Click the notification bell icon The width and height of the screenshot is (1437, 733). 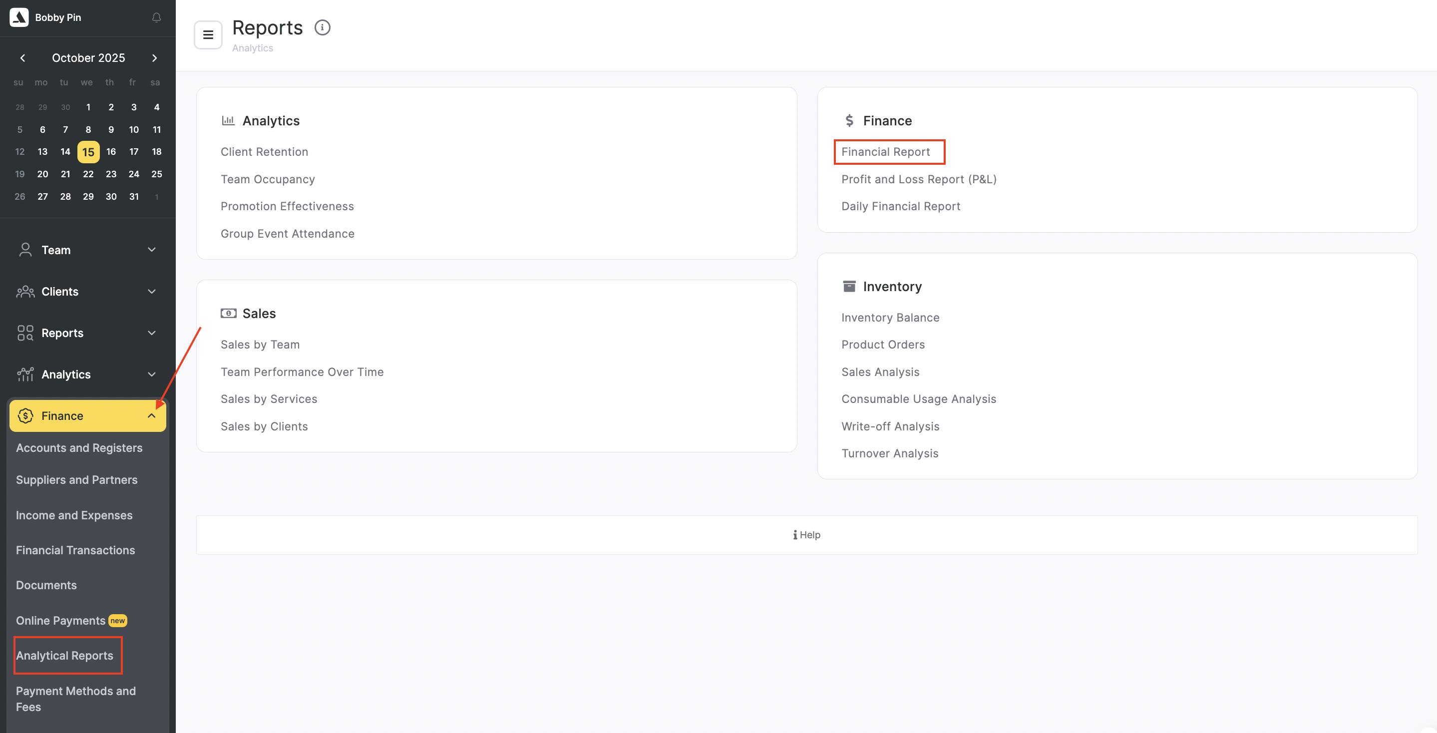click(x=156, y=18)
